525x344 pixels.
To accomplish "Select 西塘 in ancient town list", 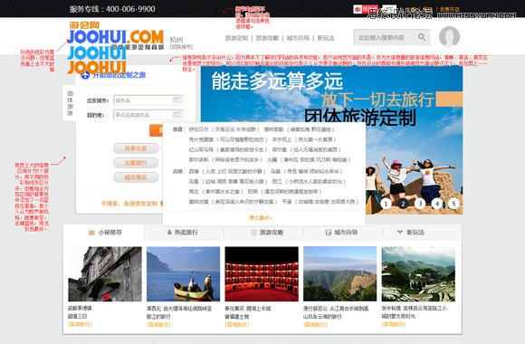I will click(x=194, y=171).
